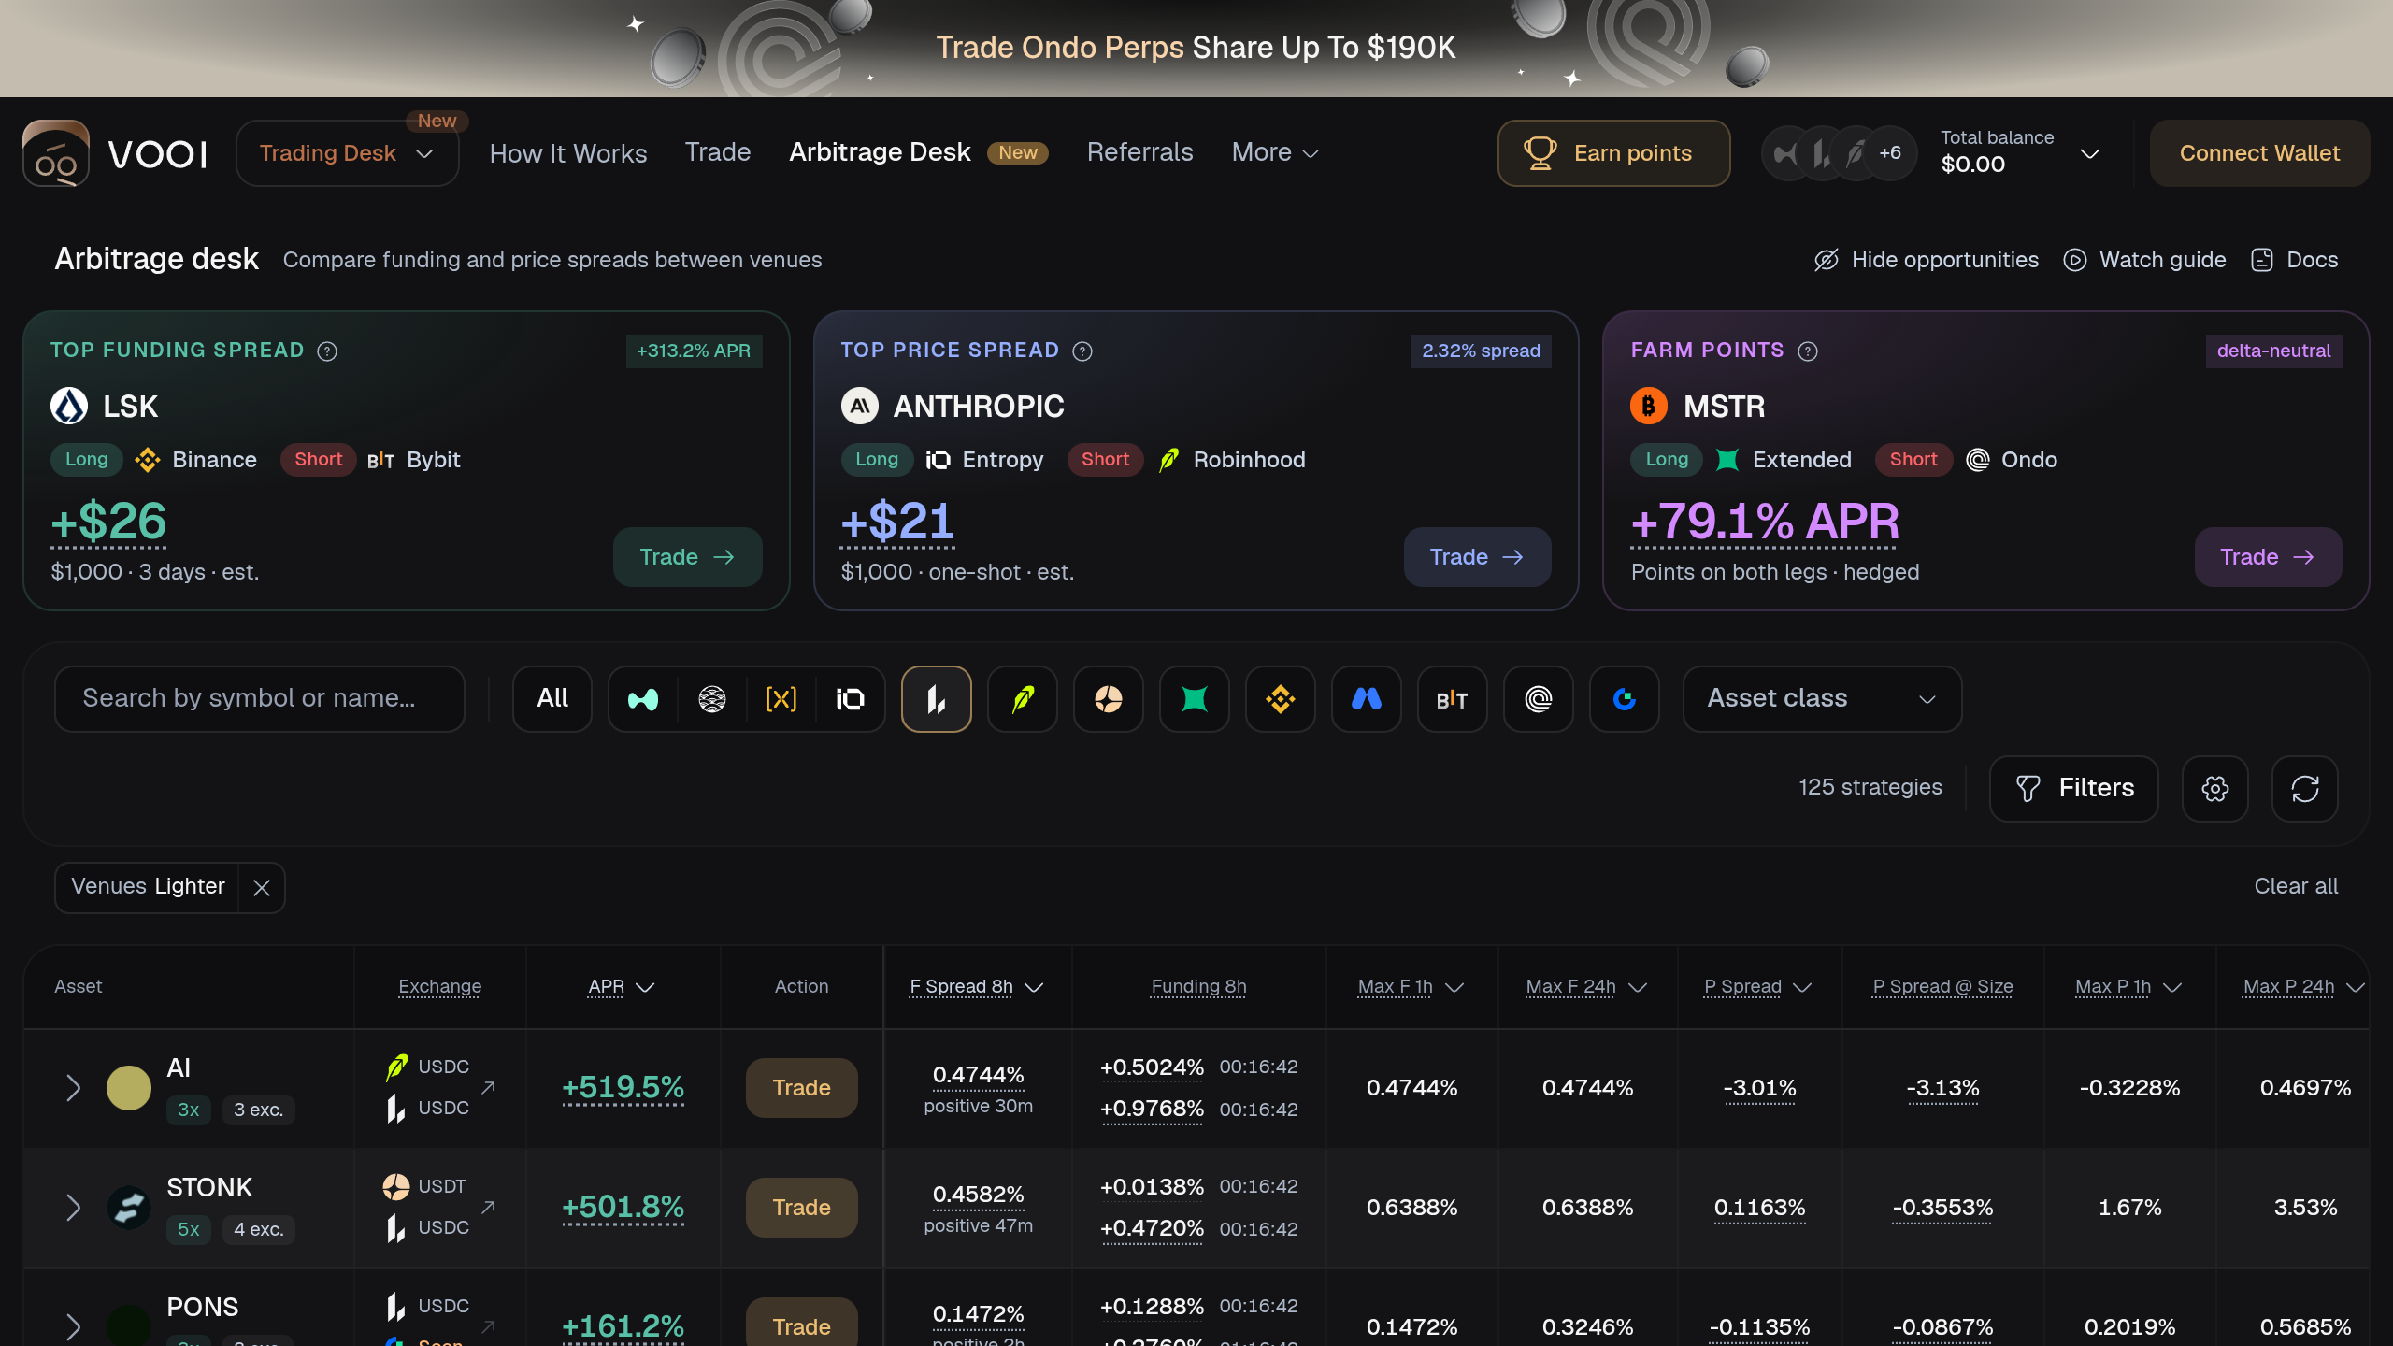Select the orange circle venue icon
Image resolution: width=2393 pixels, height=1346 pixels.
coord(1109,699)
